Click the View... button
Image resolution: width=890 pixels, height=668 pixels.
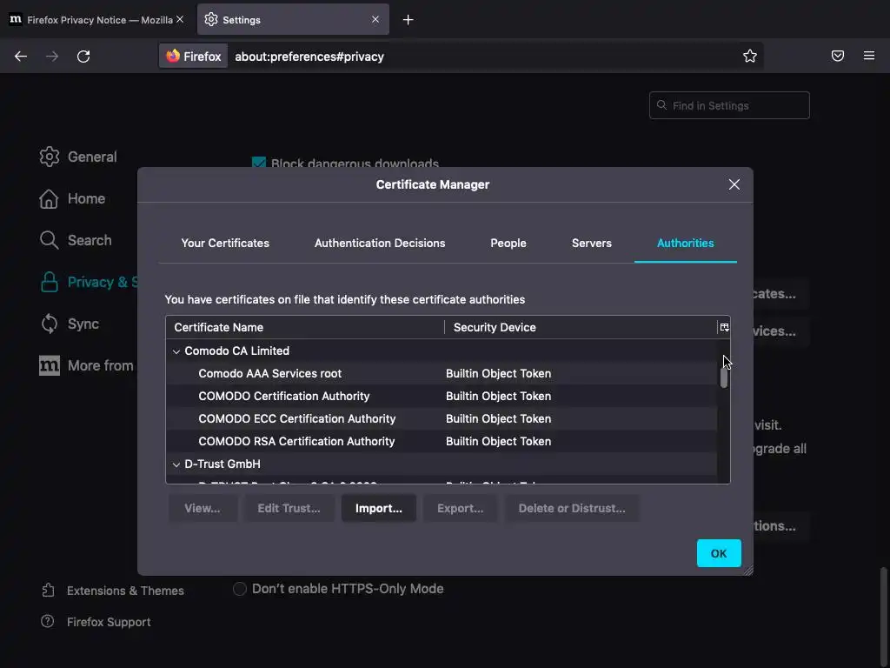203,508
